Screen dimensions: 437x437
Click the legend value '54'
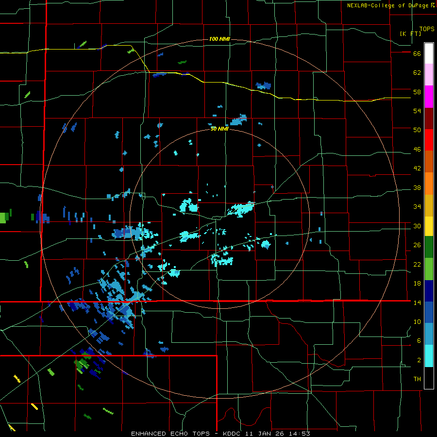(417, 111)
